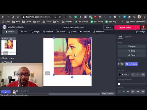
Task: Click the kapwing.com address bar
Action: 38,17
